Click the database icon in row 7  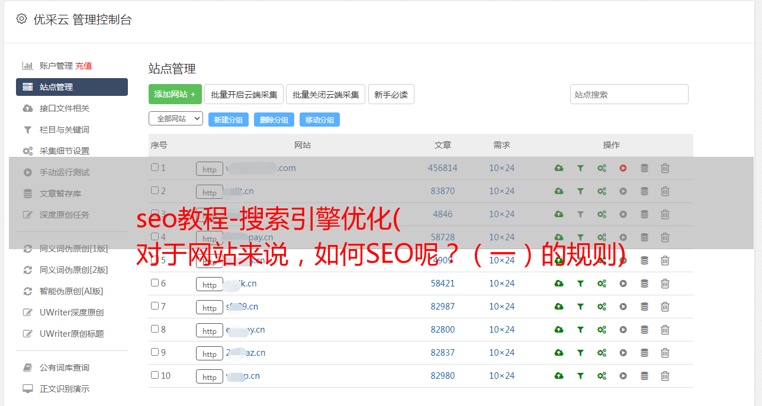[x=644, y=307]
